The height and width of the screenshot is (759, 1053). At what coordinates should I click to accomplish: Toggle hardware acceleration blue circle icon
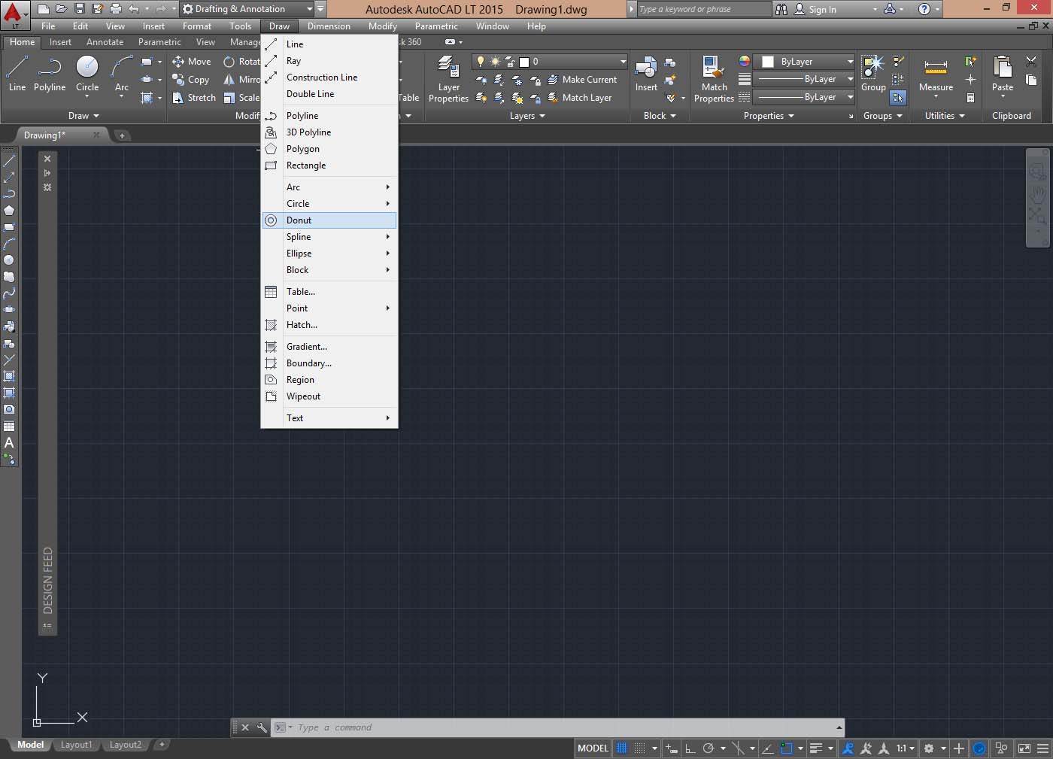tap(979, 748)
